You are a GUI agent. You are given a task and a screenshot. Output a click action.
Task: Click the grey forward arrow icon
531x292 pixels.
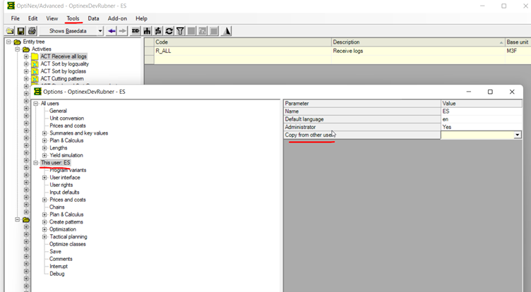[x=122, y=31]
